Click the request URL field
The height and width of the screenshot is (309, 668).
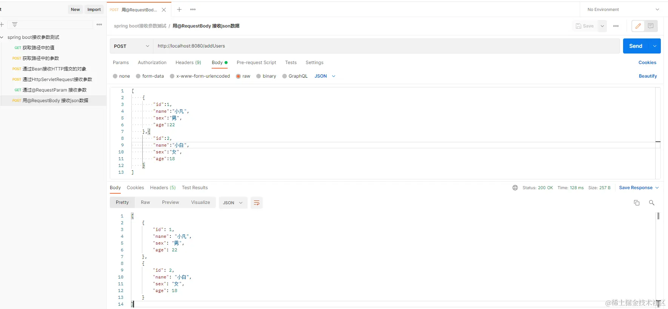tap(386, 46)
